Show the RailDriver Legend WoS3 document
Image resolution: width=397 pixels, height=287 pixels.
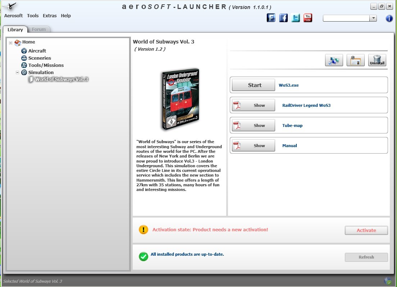(x=254, y=105)
